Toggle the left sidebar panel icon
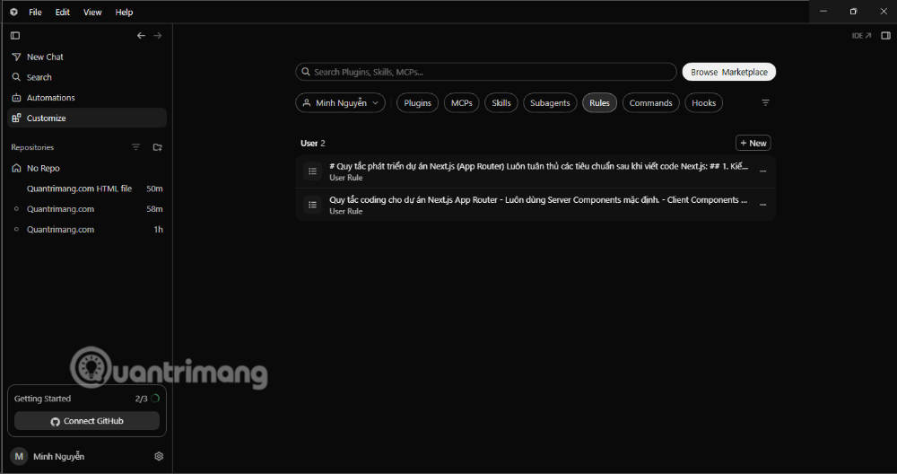This screenshot has width=897, height=474. click(15, 36)
